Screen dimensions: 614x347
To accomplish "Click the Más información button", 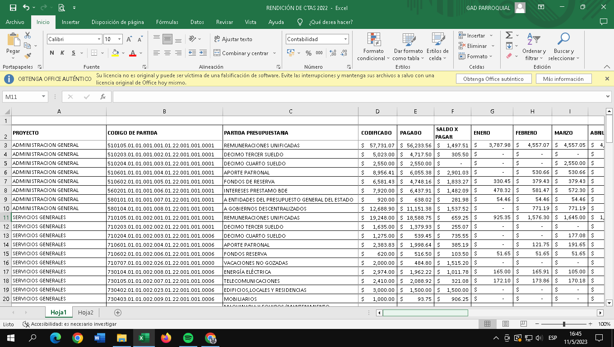I will [563, 79].
